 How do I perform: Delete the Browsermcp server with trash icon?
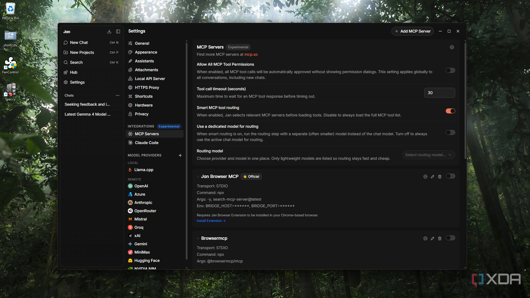(440, 238)
